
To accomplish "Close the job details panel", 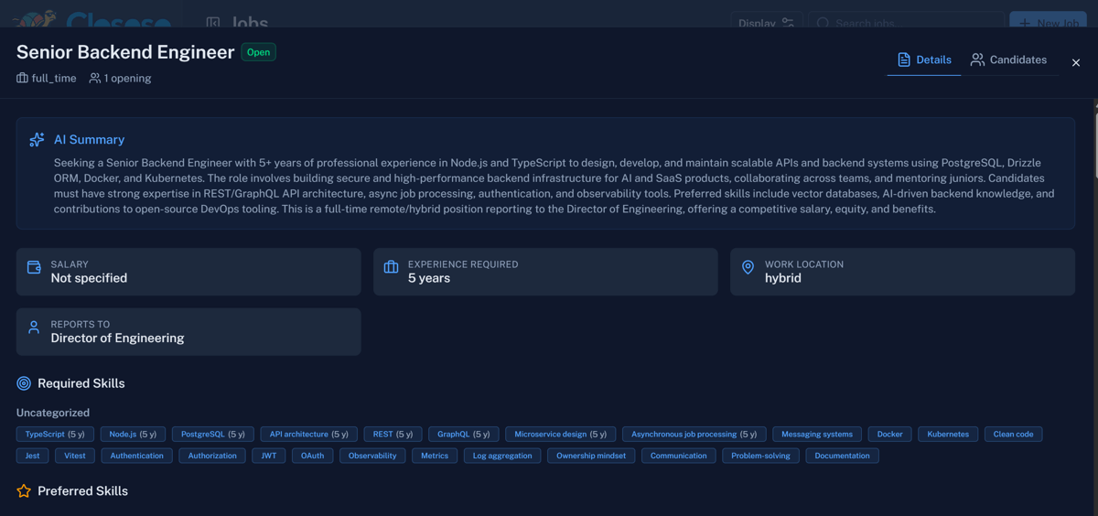I will pyautogui.click(x=1076, y=62).
